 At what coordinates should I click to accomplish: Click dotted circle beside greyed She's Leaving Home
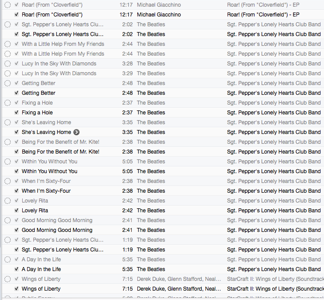click(x=8, y=122)
